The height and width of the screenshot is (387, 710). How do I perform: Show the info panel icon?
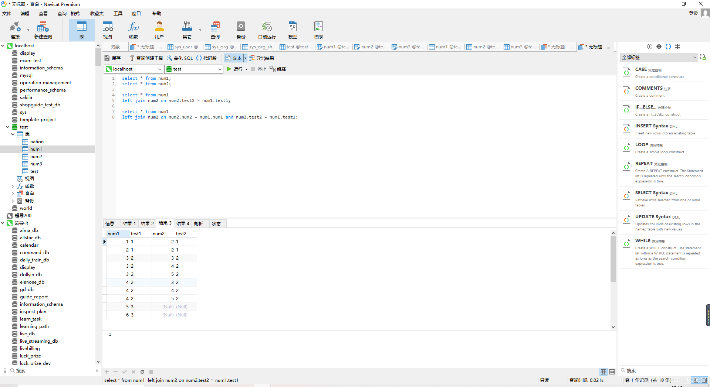click(650, 47)
